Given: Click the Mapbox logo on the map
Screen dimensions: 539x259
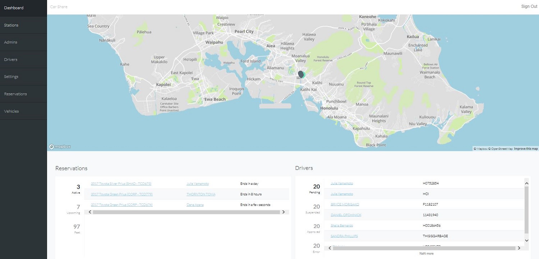Looking at the screenshot, I should [60, 146].
